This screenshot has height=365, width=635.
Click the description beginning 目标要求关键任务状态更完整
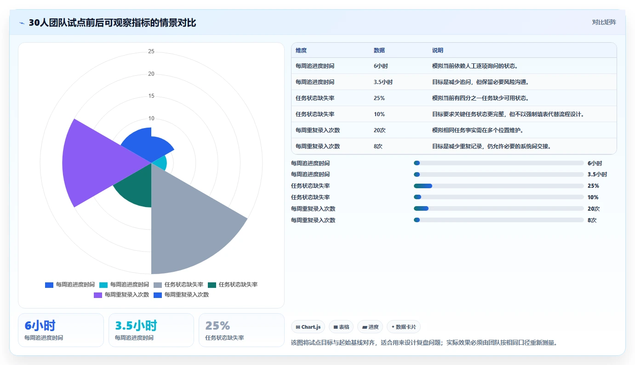(508, 114)
